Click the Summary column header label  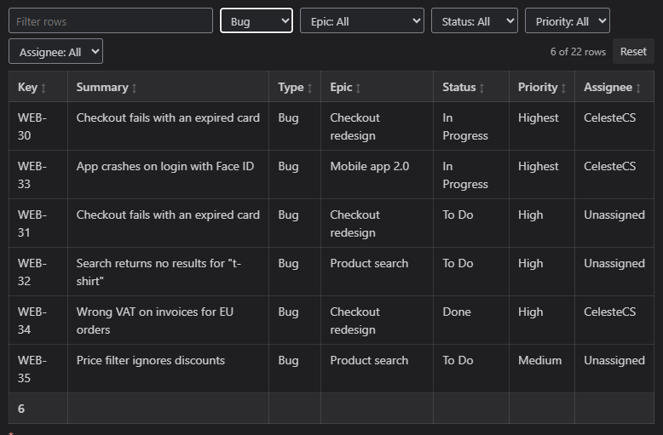tap(102, 87)
